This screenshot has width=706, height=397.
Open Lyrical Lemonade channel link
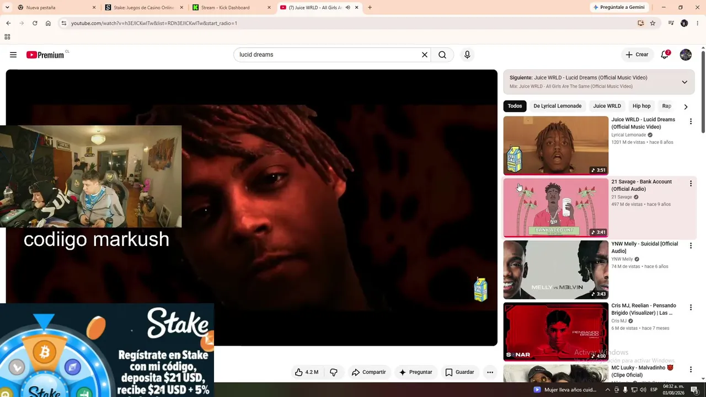click(628, 135)
